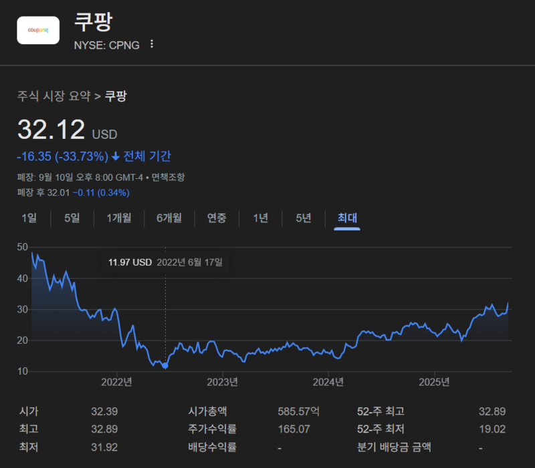Click the 폐장 후 32.01 after-hours text
535x468 pixels.
(x=43, y=193)
